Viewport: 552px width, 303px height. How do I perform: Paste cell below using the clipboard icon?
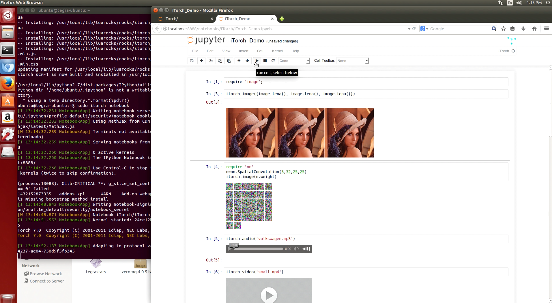pos(229,61)
